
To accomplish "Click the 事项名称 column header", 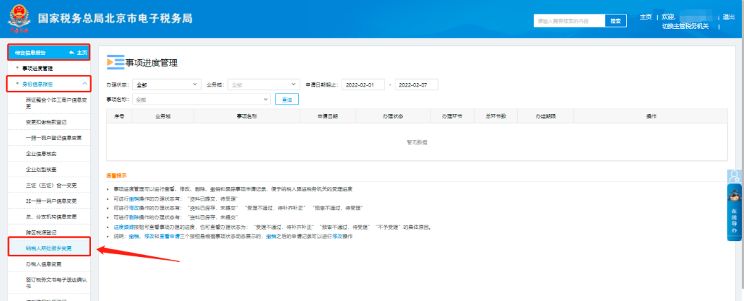I will 247,116.
